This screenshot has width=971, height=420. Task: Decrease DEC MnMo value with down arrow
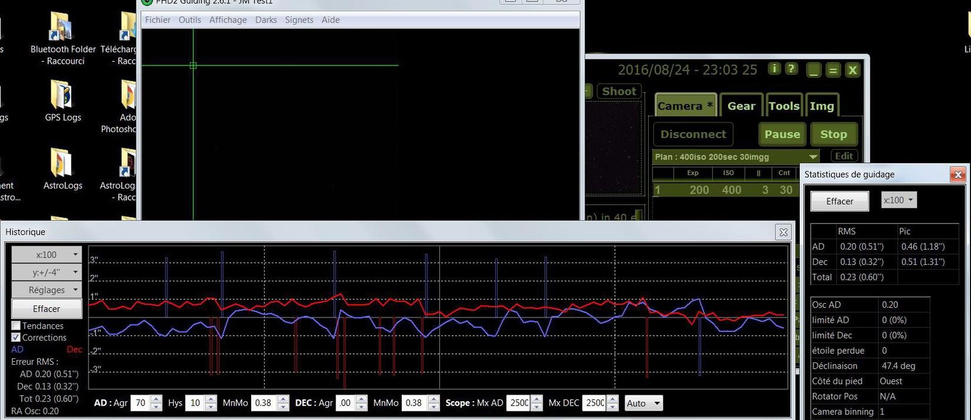coord(433,407)
